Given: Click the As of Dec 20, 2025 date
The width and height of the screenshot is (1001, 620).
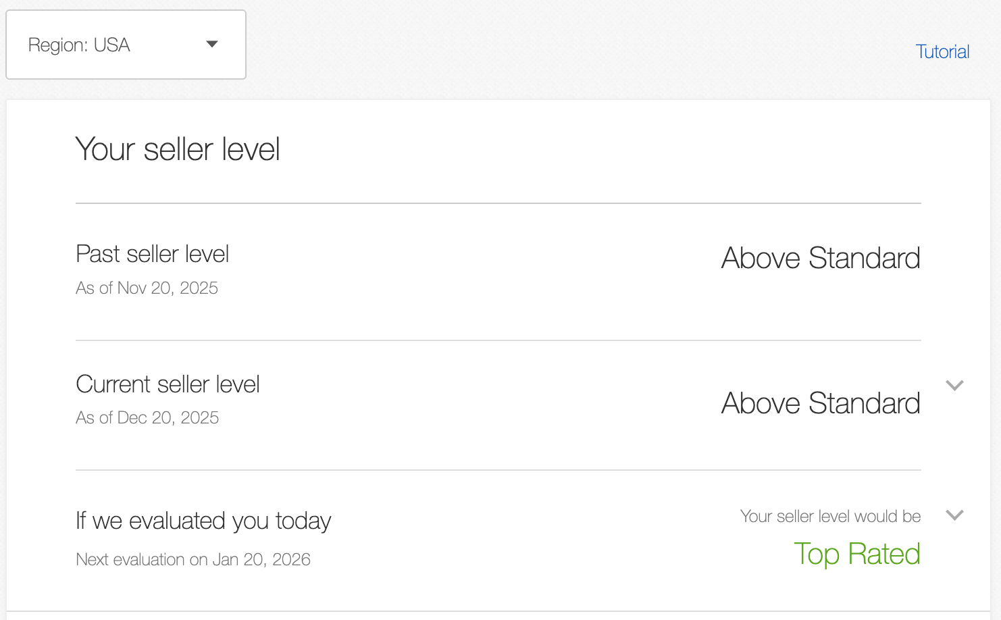Looking at the screenshot, I should pos(147,418).
